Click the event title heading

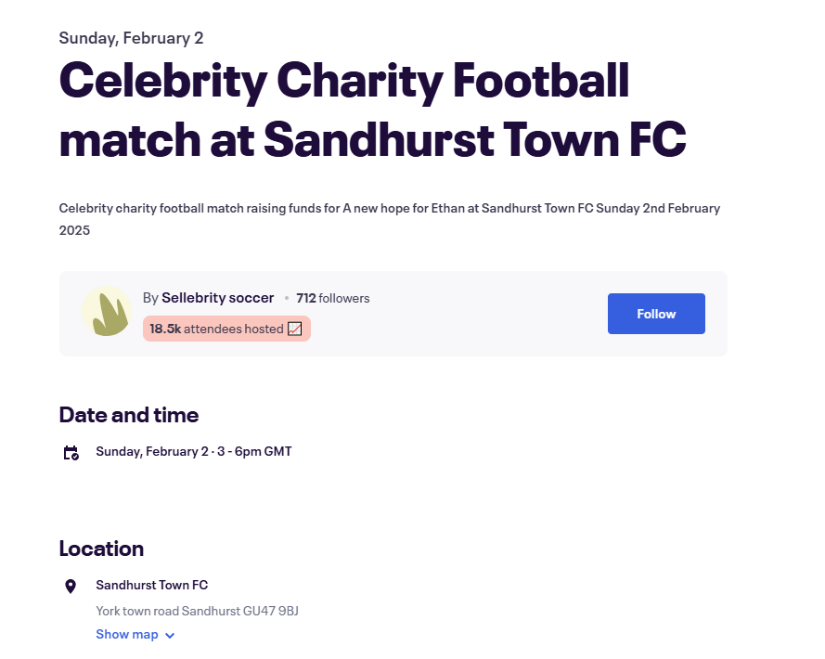[372, 110]
